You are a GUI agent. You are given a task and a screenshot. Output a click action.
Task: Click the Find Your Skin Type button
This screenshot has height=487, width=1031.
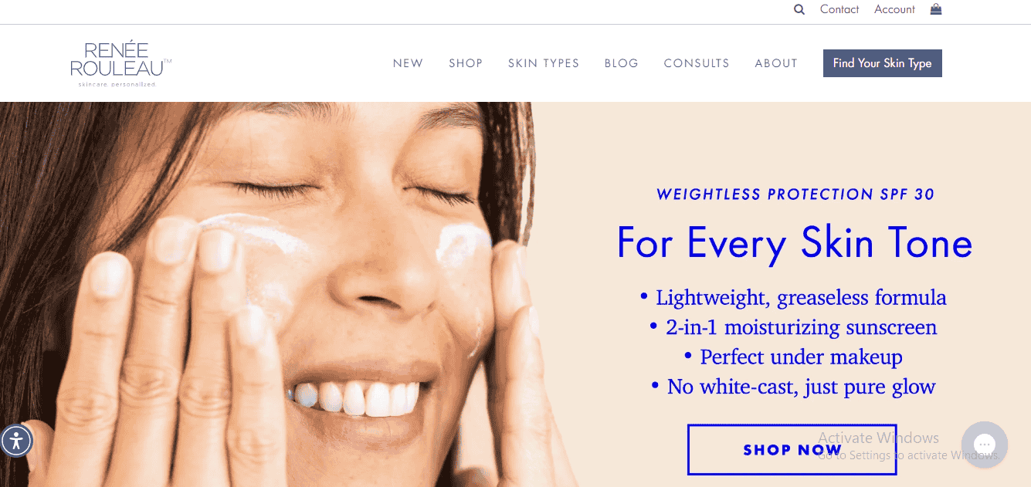(883, 63)
